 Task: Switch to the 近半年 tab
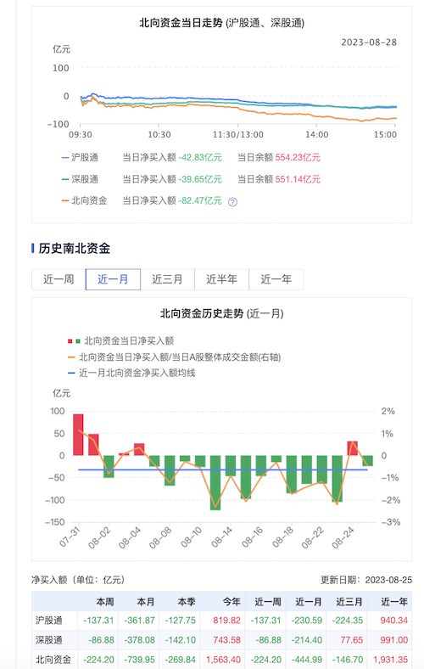[x=221, y=279]
